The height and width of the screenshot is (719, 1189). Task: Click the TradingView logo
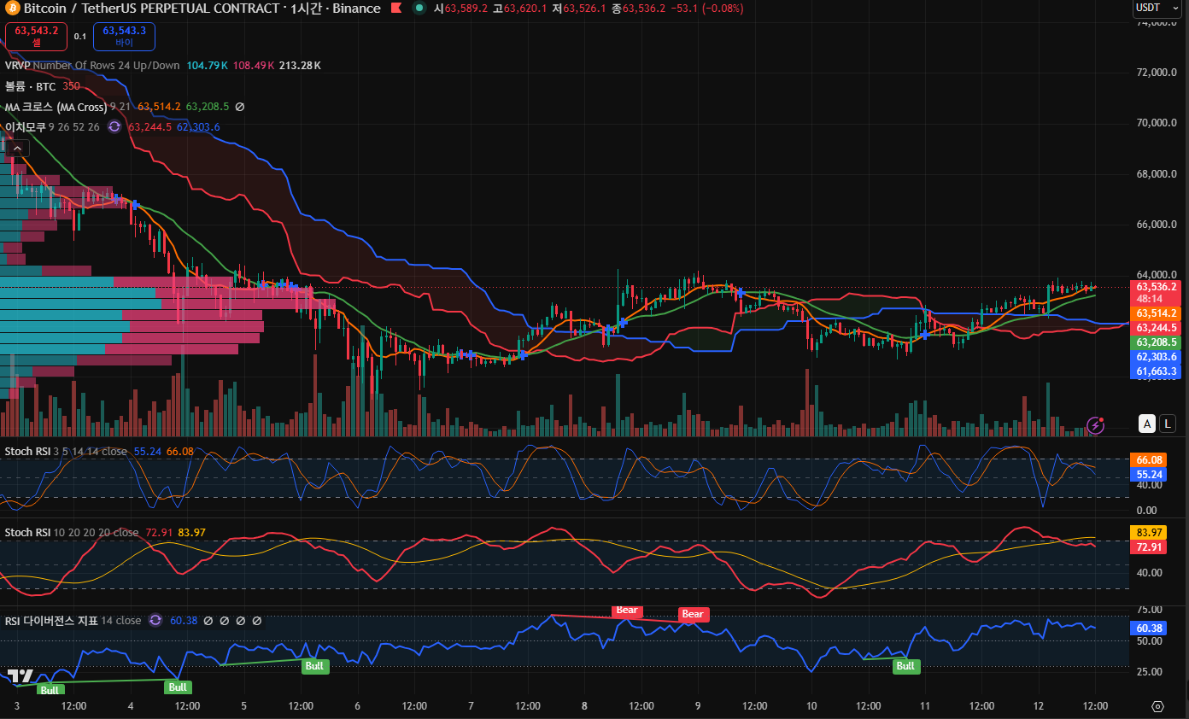coord(22,675)
